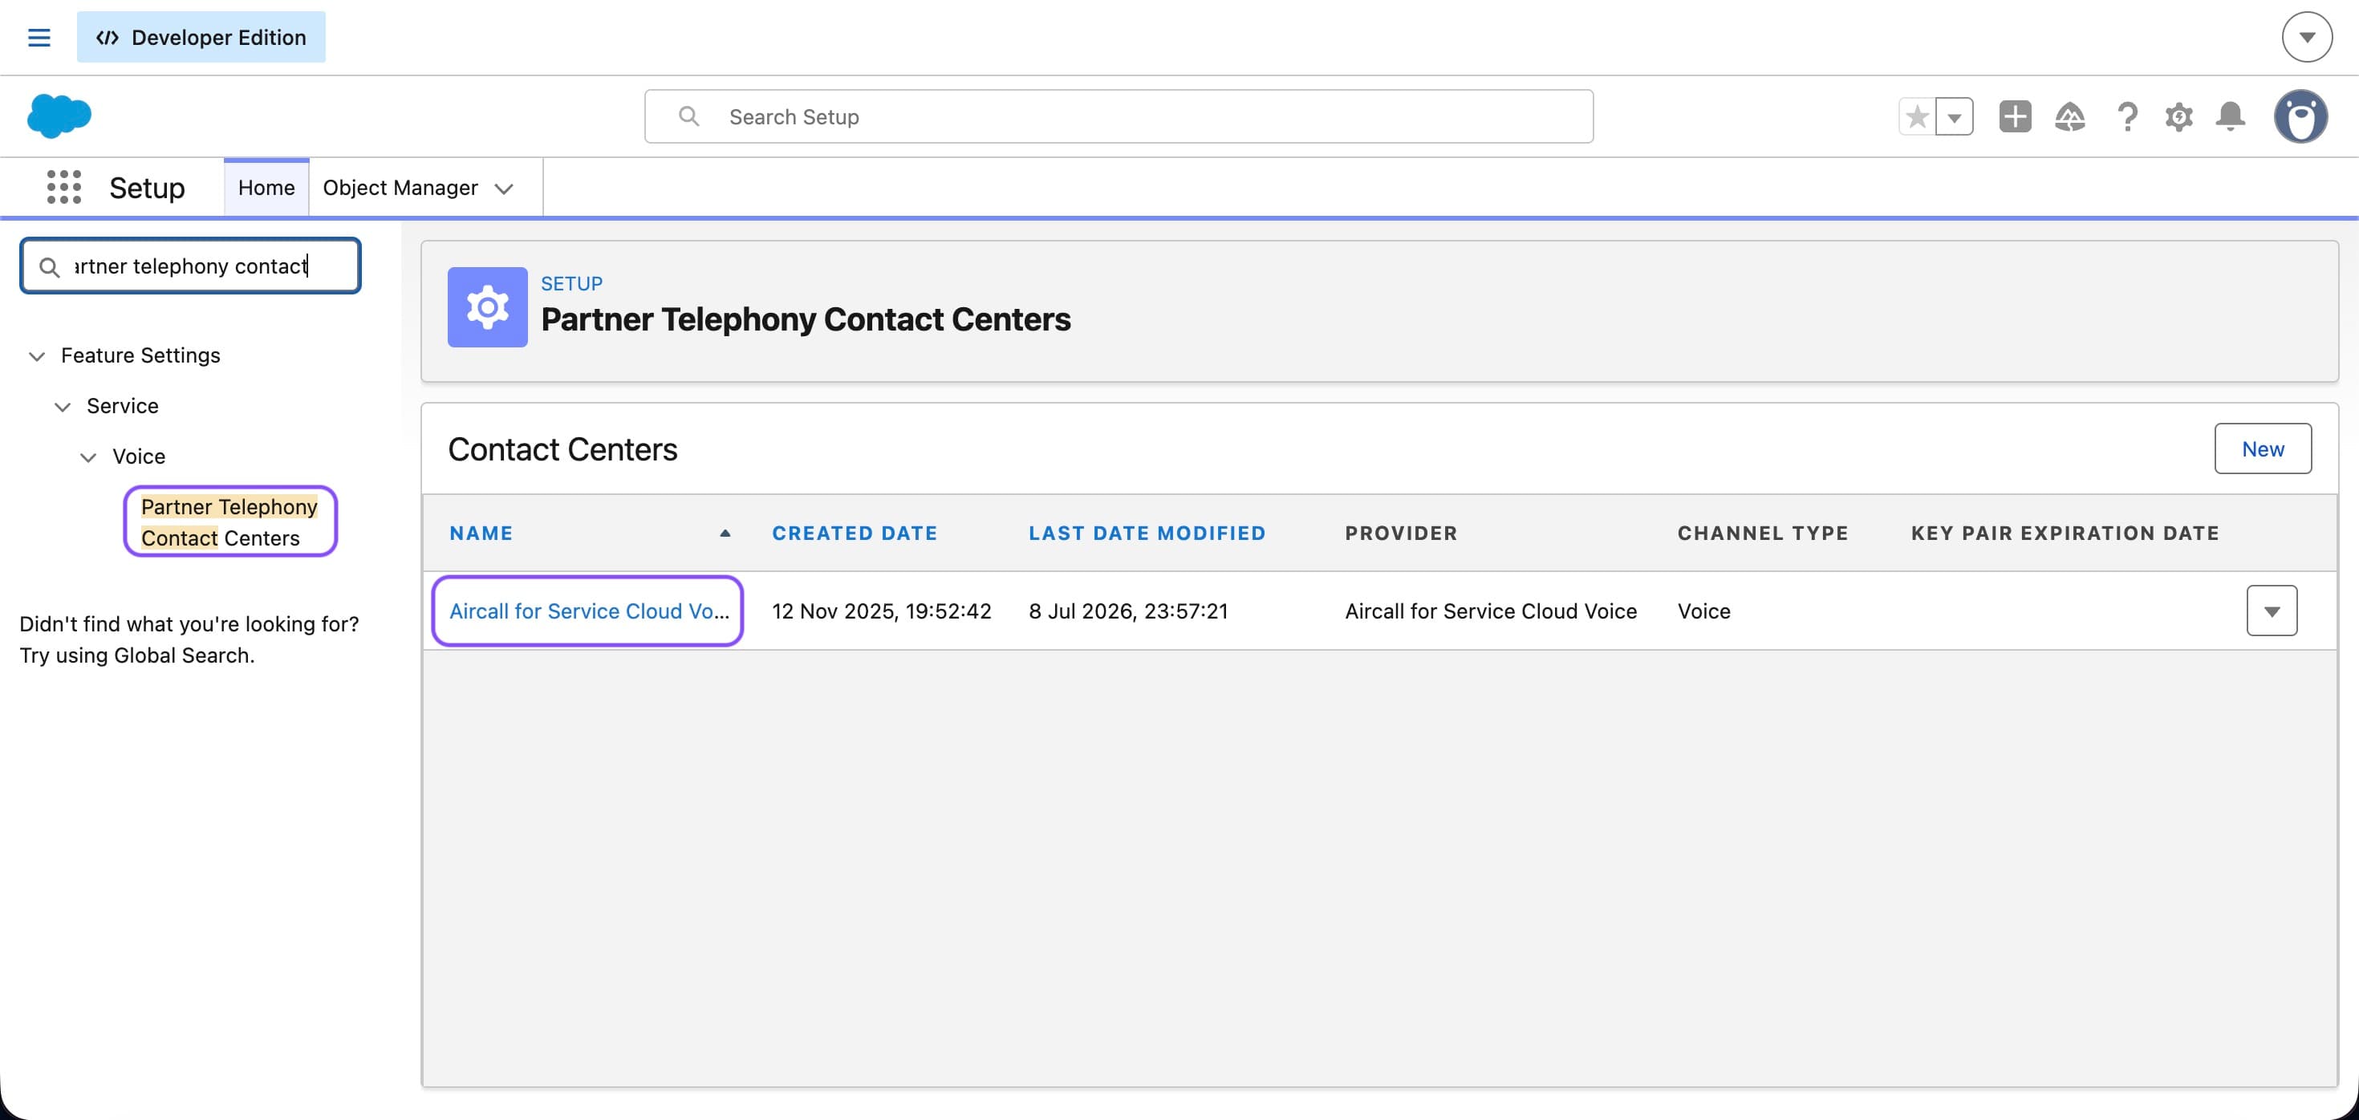The image size is (2359, 1120).
Task: Click the Setup app name label
Action: (x=147, y=188)
